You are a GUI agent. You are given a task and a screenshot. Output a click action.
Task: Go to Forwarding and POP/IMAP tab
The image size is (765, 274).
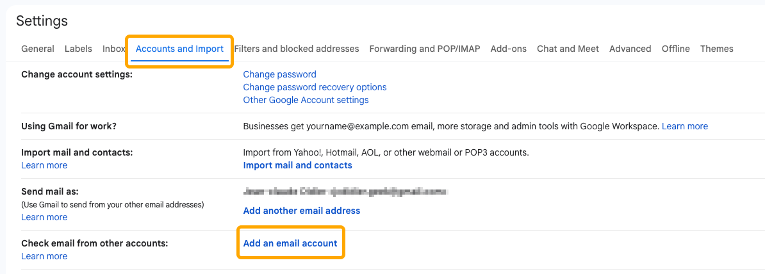click(425, 49)
